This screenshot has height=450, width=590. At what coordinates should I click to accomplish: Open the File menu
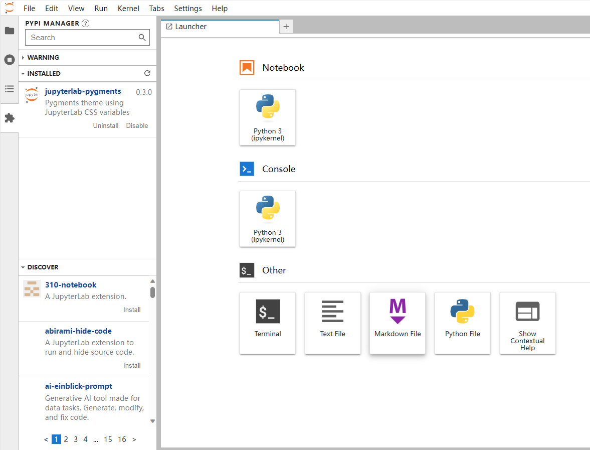click(x=29, y=9)
